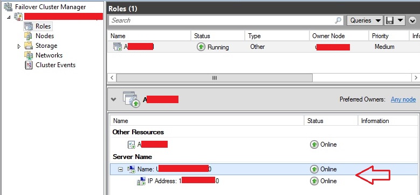This screenshot has height=195, width=420.
Task: Open Nodes in the navigation tree
Action: [x=44, y=36]
